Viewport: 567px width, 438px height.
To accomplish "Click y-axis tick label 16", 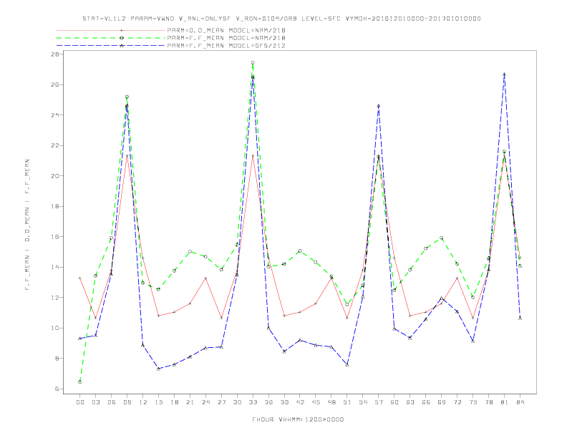I will 55,237.
